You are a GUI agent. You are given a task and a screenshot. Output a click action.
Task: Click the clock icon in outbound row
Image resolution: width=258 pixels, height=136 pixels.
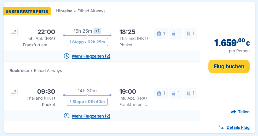pyautogui.click(x=67, y=56)
